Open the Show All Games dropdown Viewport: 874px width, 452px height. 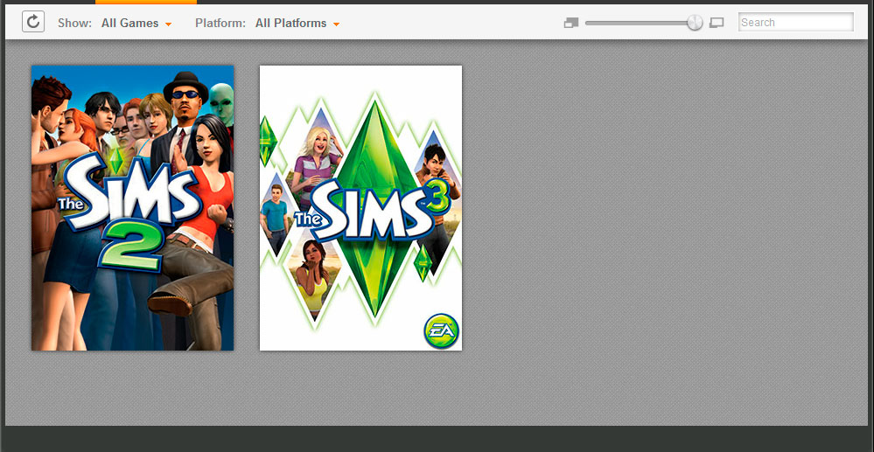(136, 24)
